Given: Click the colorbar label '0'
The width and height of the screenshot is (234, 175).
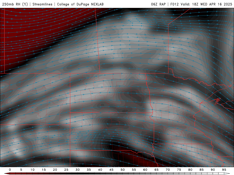Looking at the screenshot, I should 10,170.
